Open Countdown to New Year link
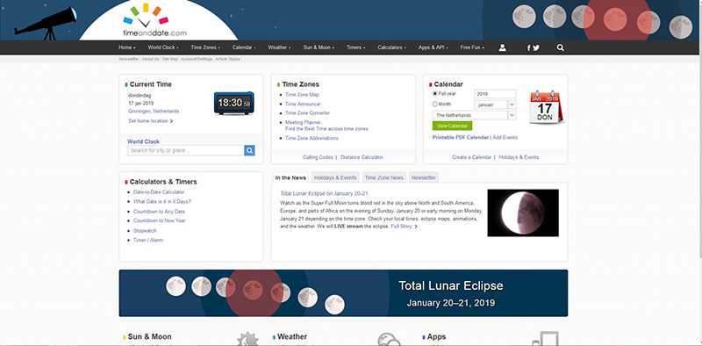Image resolution: width=702 pixels, height=346 pixels. pos(160,220)
